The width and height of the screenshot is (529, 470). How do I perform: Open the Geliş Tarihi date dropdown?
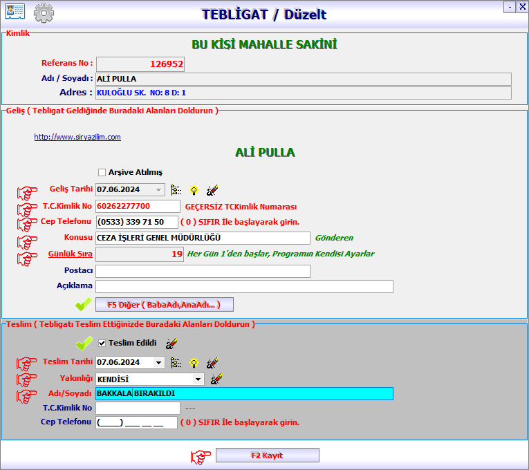[159, 189]
